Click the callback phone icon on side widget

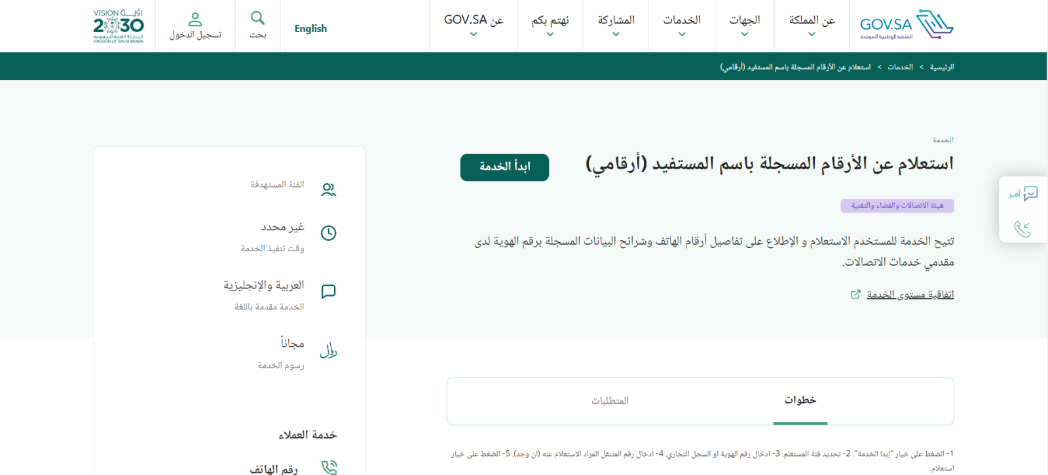(x=1022, y=228)
